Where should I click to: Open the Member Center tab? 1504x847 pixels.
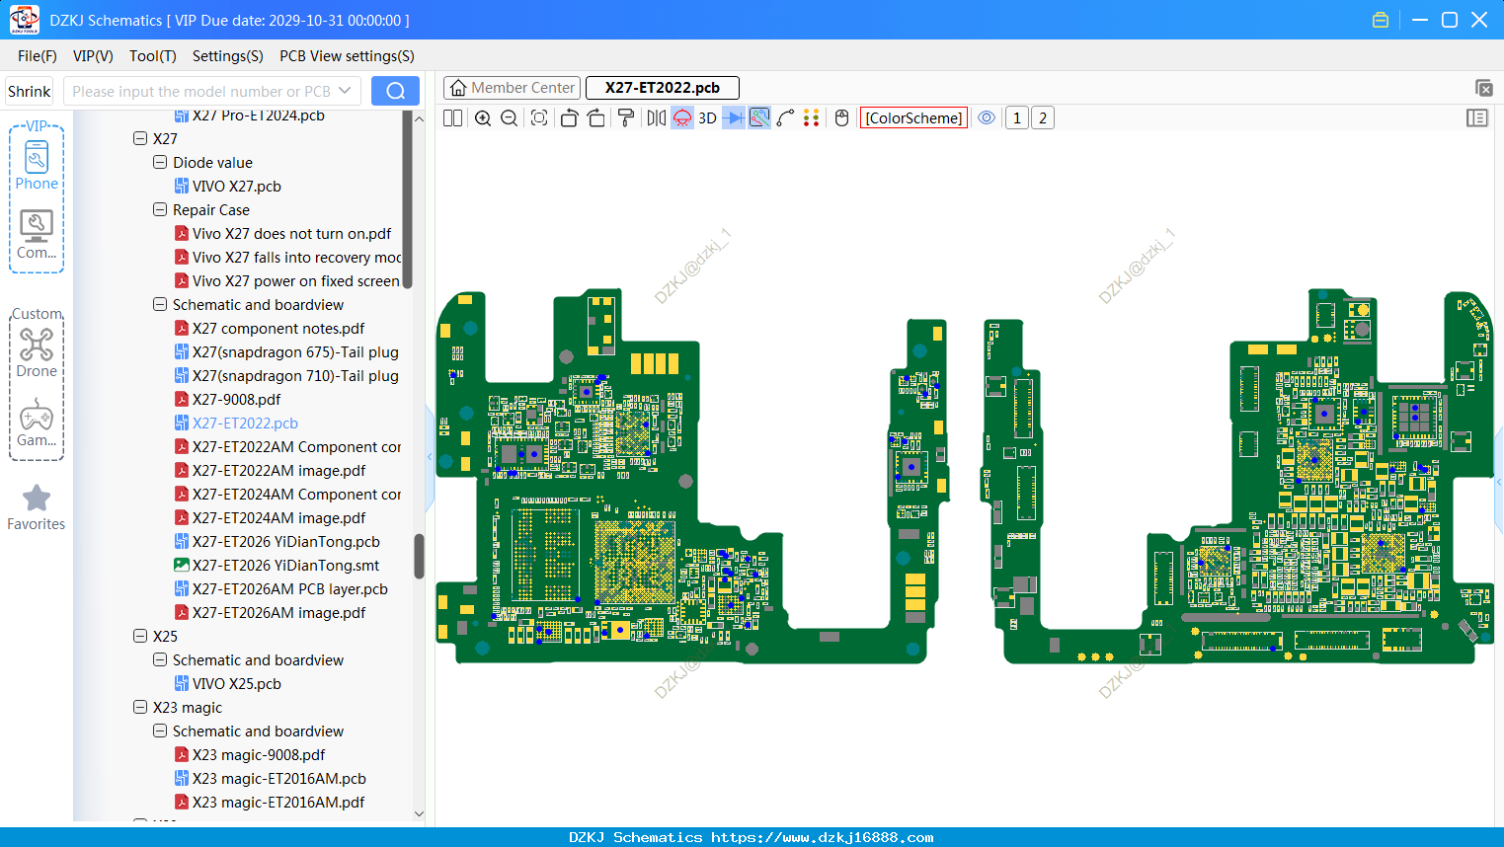(513, 88)
